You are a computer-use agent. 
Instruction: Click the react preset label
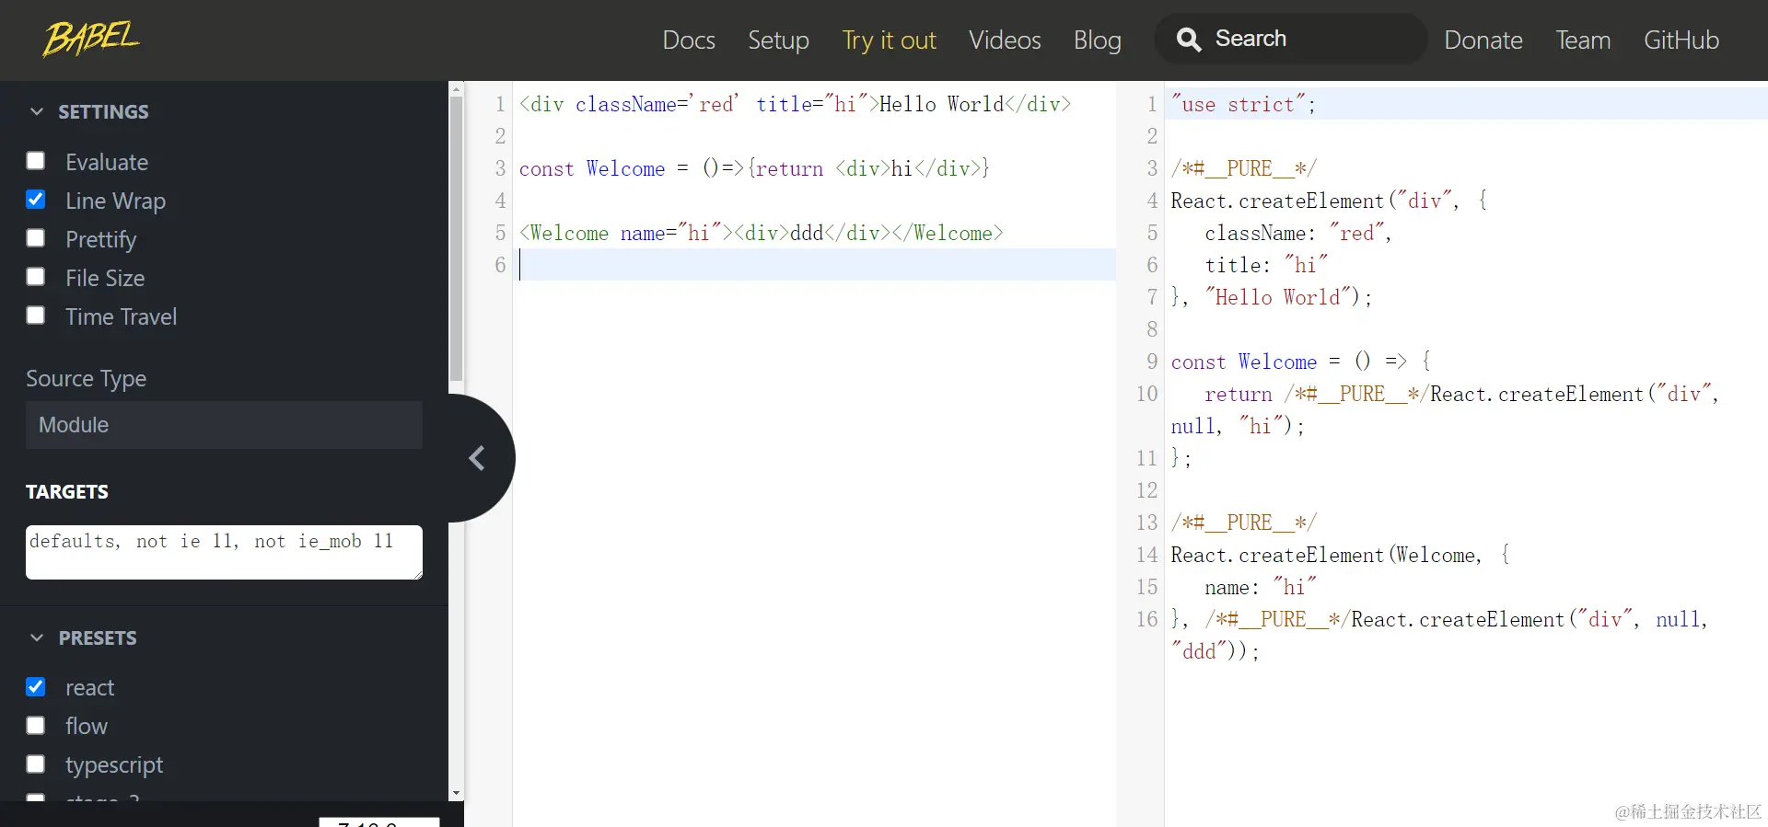point(89,688)
